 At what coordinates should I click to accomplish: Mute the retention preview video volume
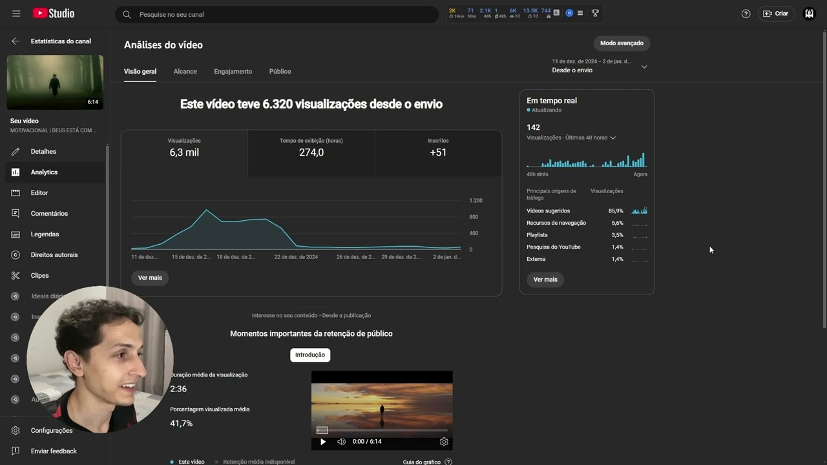[341, 442]
